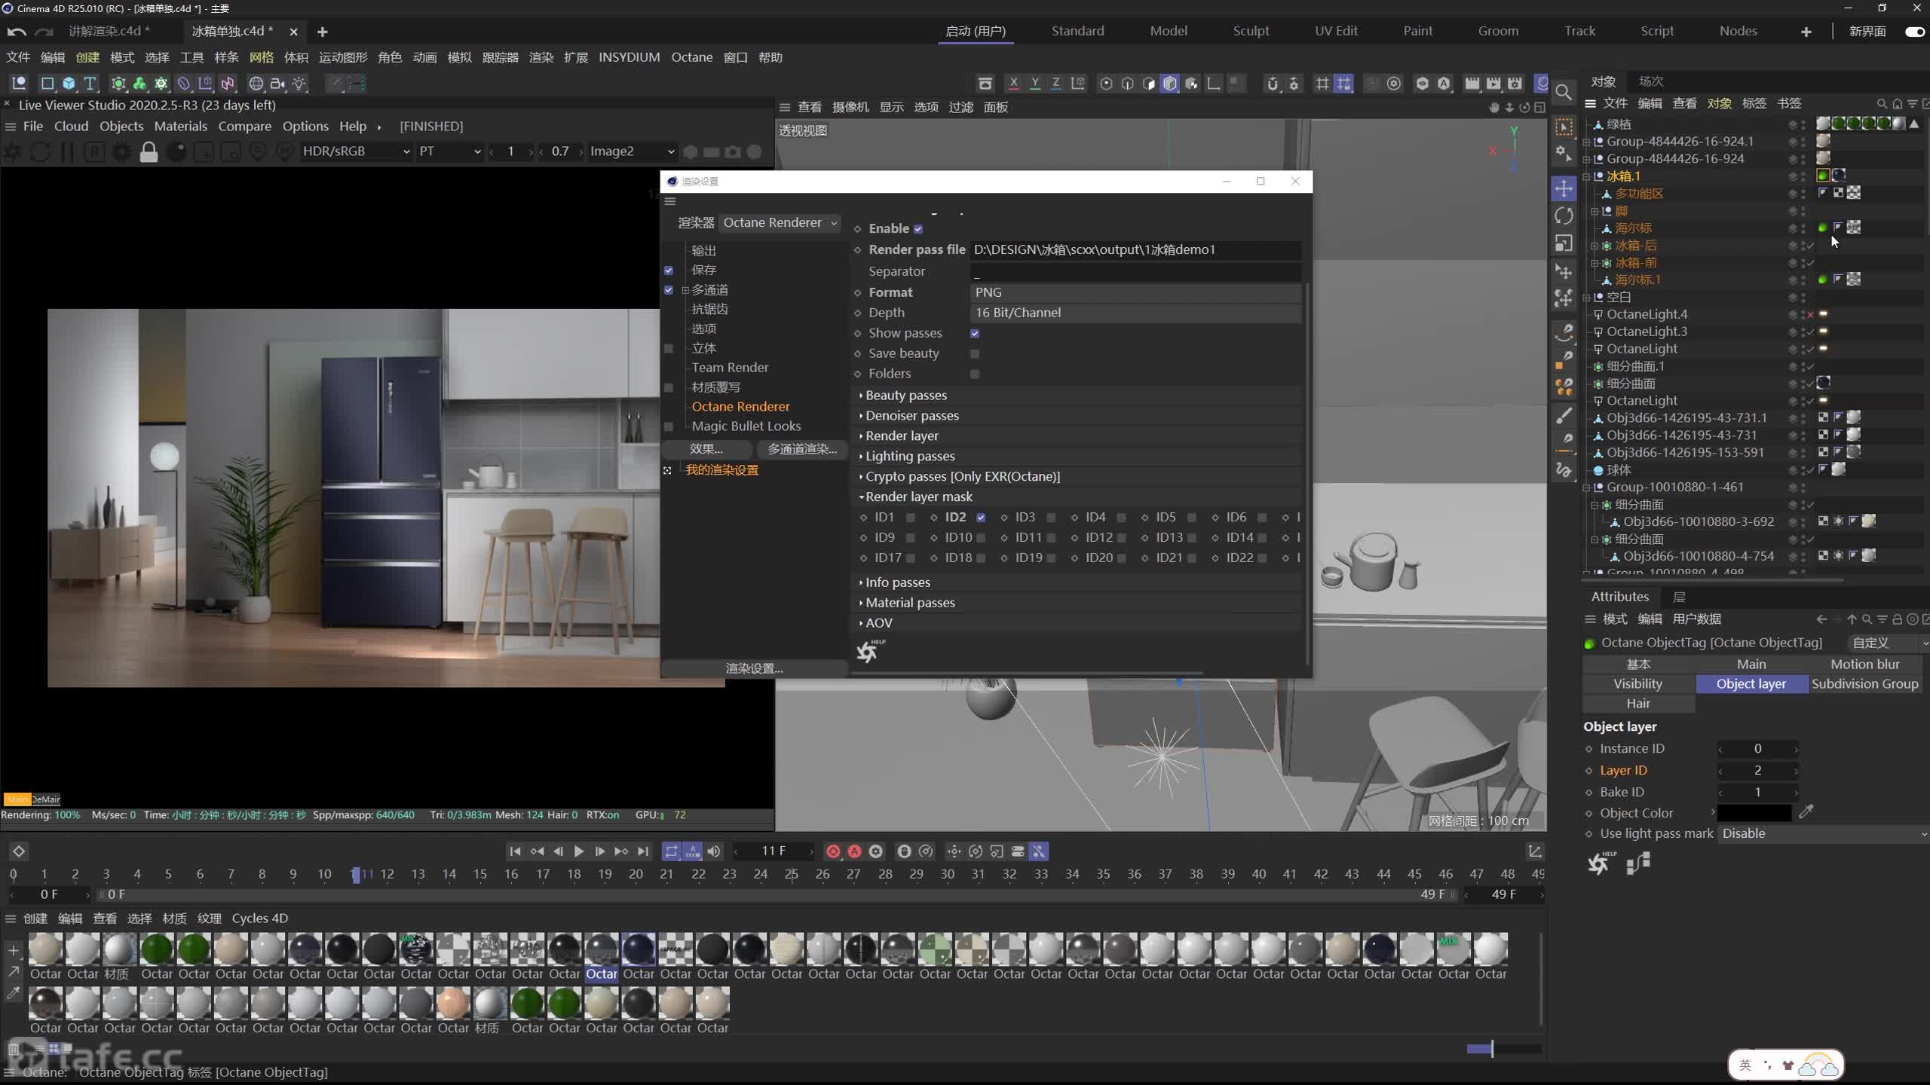Viewport: 1930px width, 1085px height.
Task: Expand the AOV section
Action: [878, 623]
